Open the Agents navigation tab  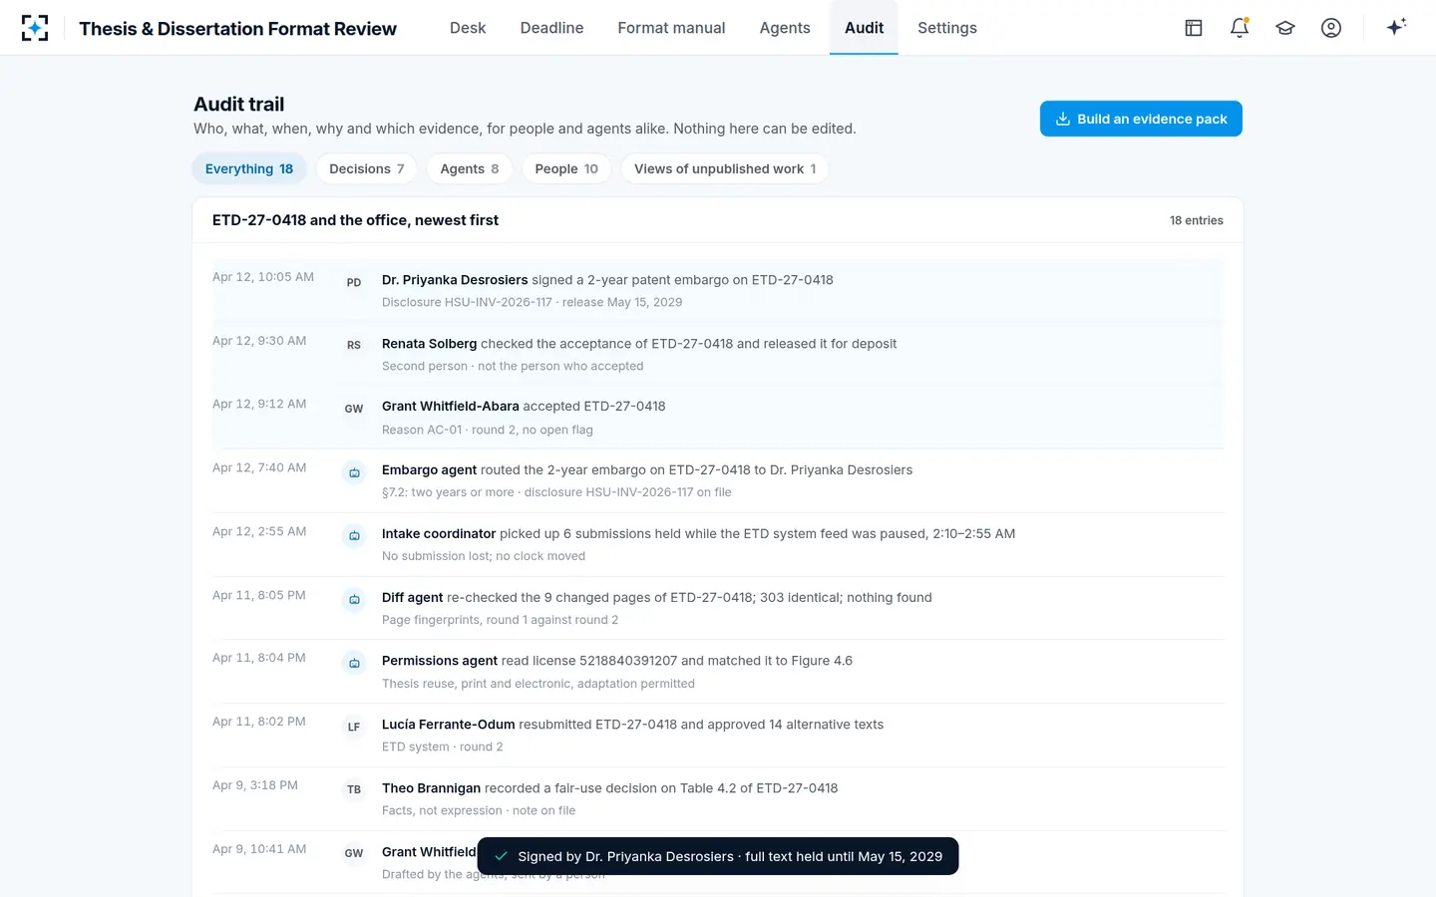(785, 28)
